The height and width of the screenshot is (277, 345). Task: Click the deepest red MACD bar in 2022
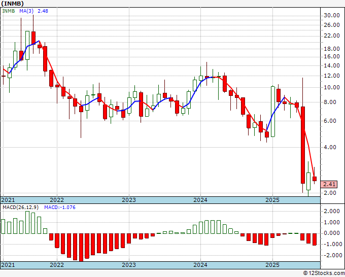tap(81, 247)
